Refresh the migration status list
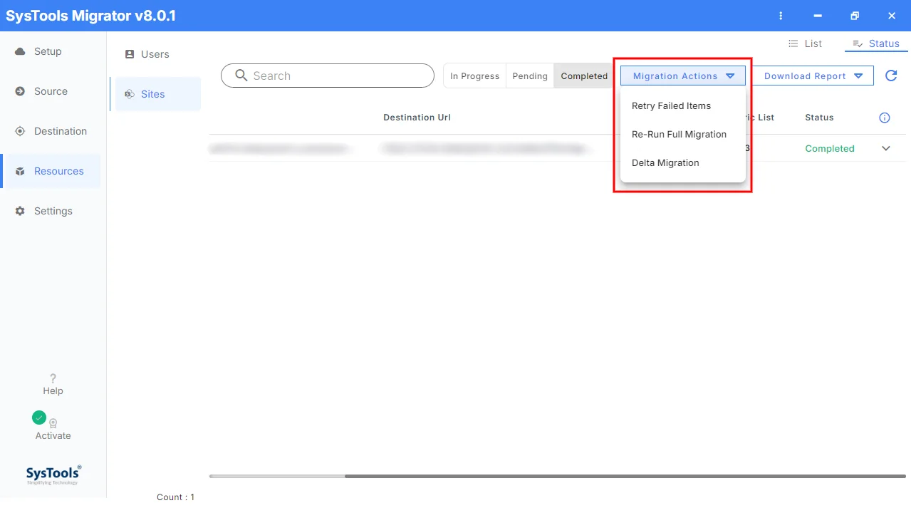This screenshot has height=513, width=911. tap(891, 76)
